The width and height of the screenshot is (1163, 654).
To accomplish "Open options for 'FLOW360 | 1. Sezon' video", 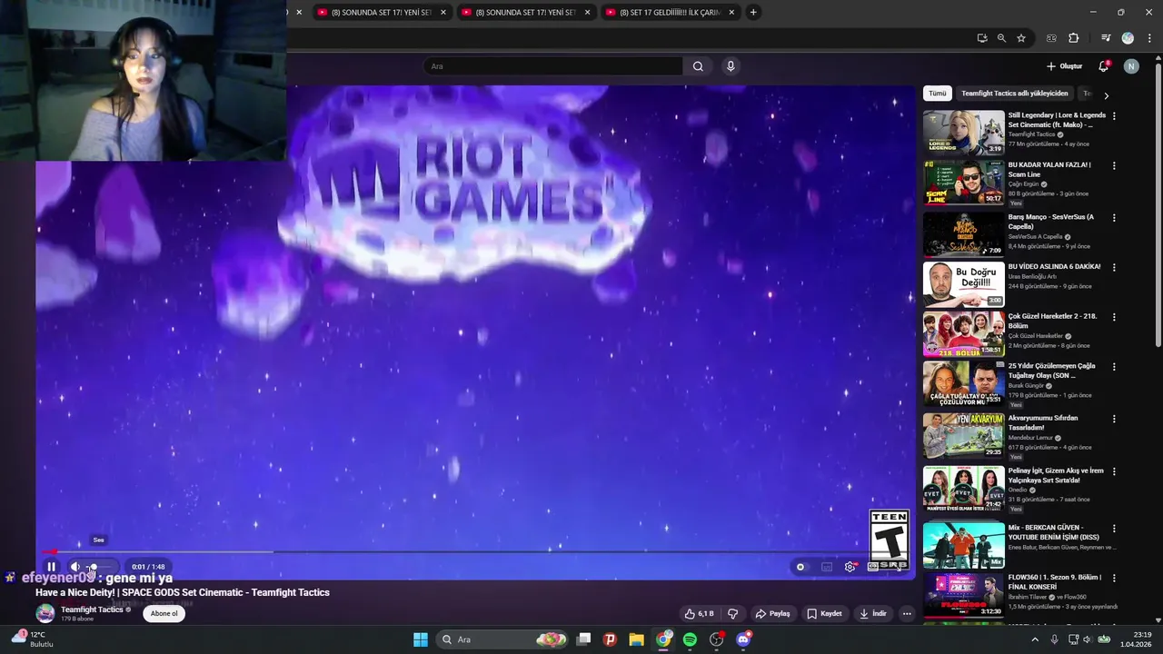I will point(1114,579).
